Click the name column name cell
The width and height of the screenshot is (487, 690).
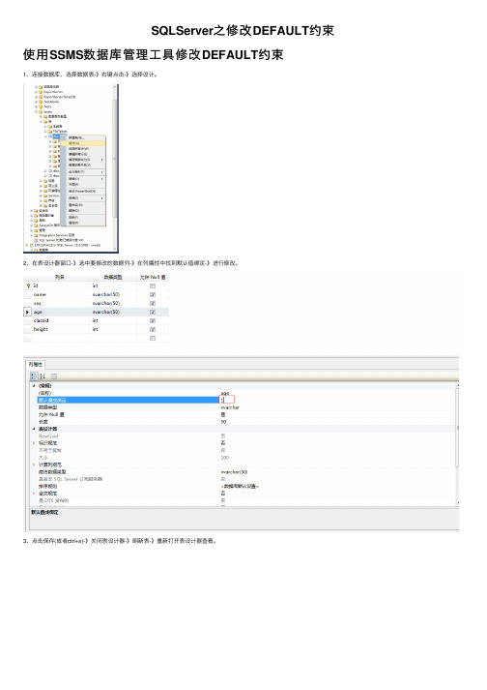click(60, 295)
